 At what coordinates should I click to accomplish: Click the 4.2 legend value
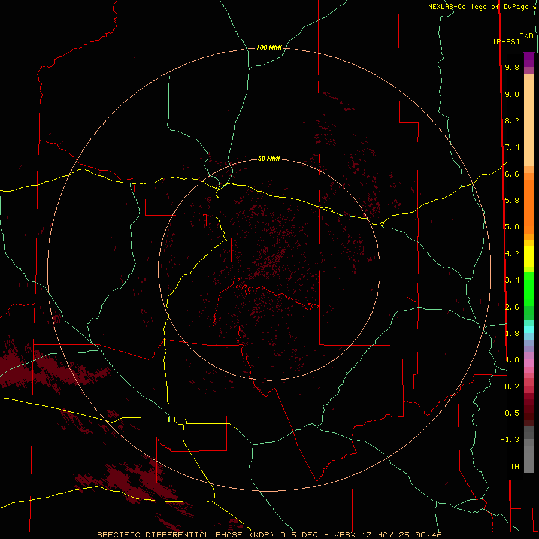512,254
